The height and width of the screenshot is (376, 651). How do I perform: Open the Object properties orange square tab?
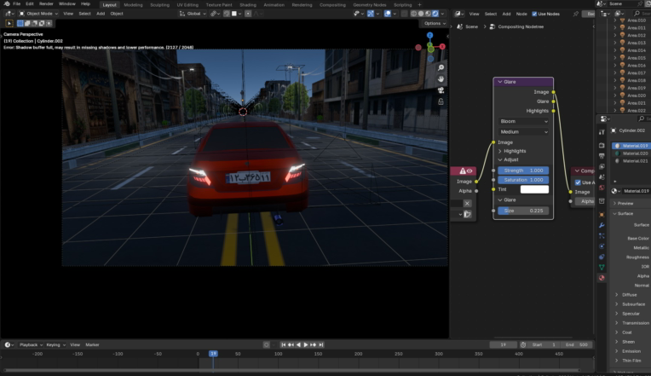(602, 215)
